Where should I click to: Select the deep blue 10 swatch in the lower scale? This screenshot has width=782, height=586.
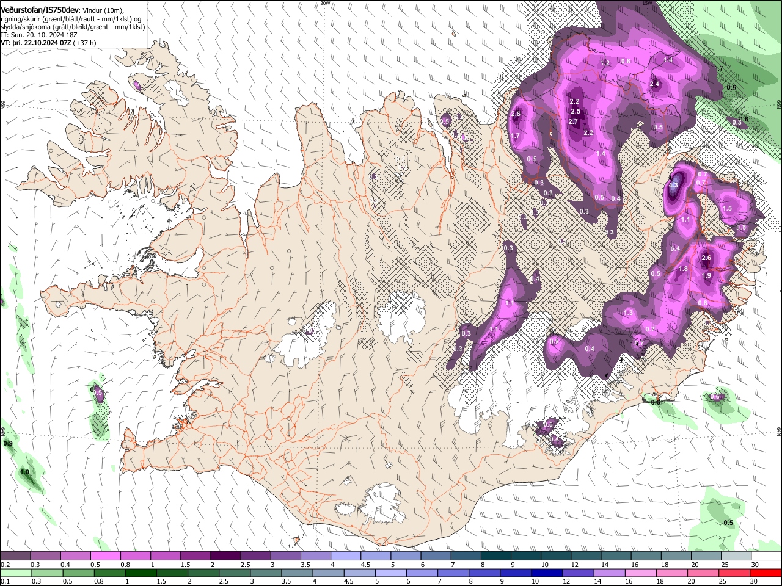547,573
